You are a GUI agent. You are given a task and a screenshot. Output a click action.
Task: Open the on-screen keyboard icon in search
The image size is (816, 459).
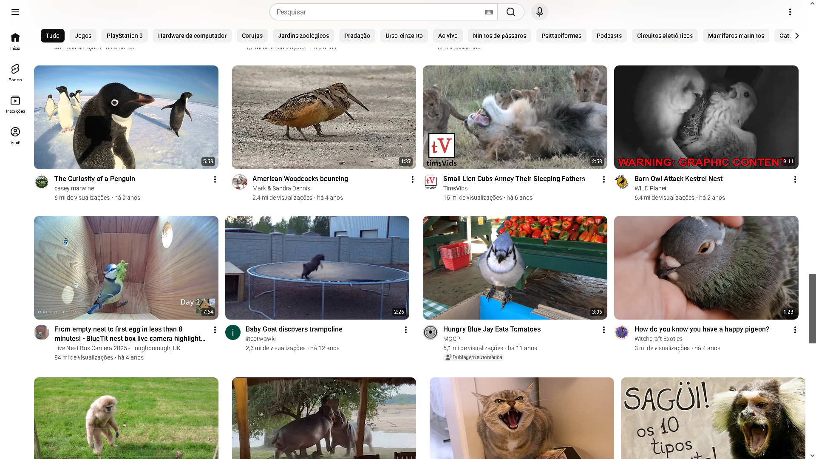(489, 12)
